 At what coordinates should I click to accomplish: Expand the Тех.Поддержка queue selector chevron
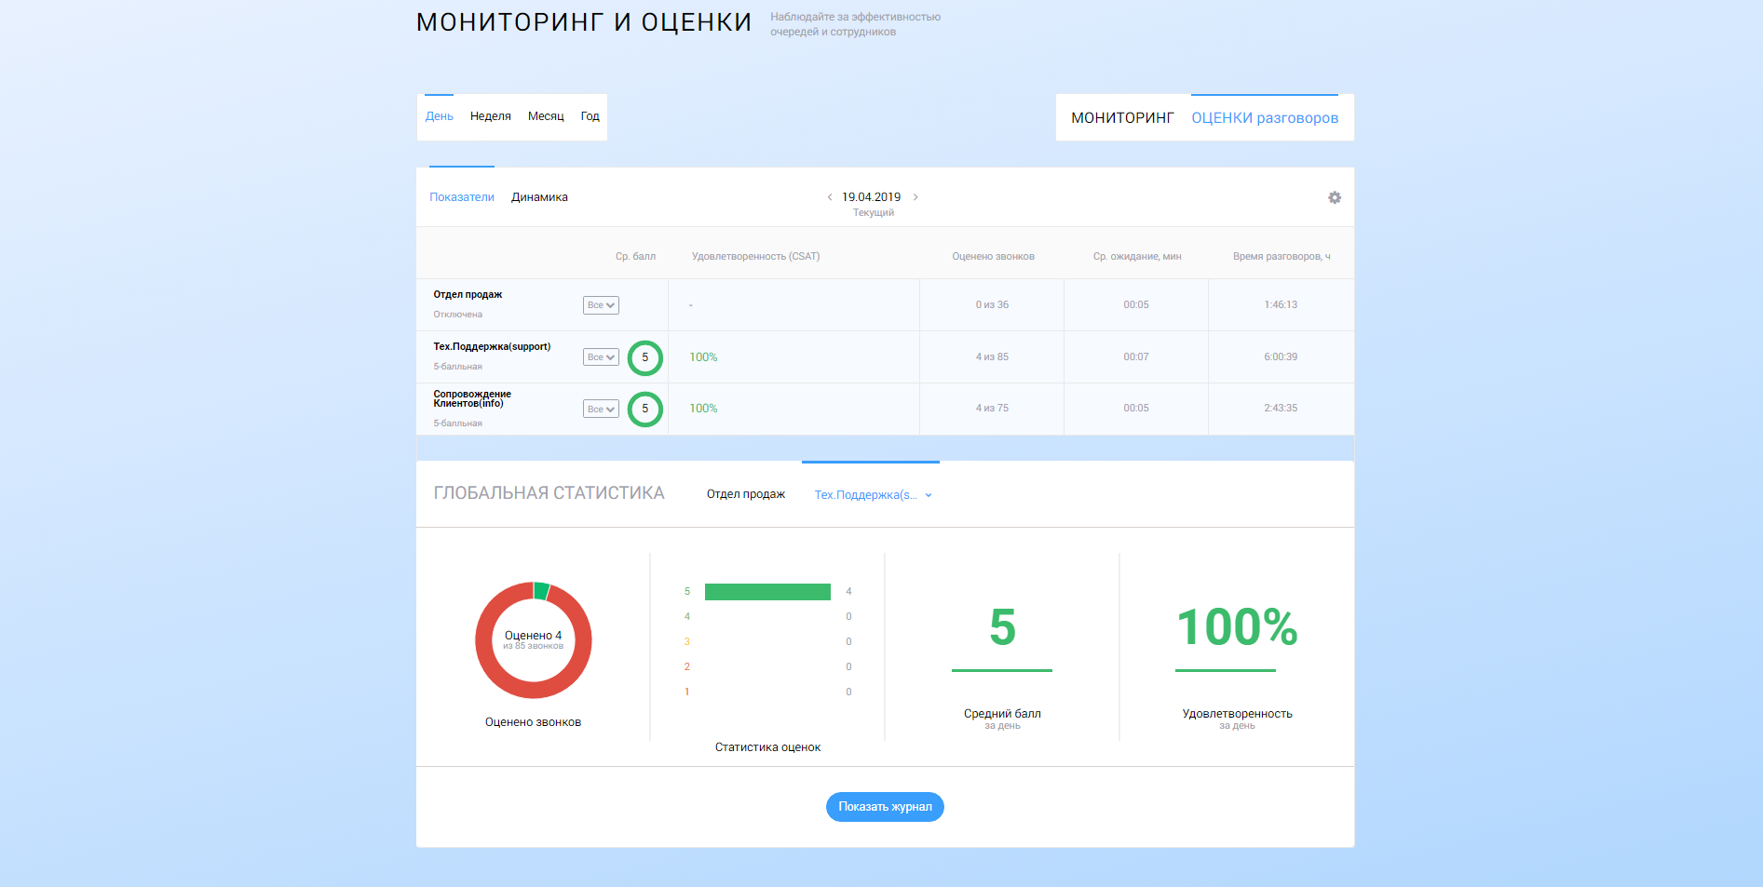(x=929, y=495)
